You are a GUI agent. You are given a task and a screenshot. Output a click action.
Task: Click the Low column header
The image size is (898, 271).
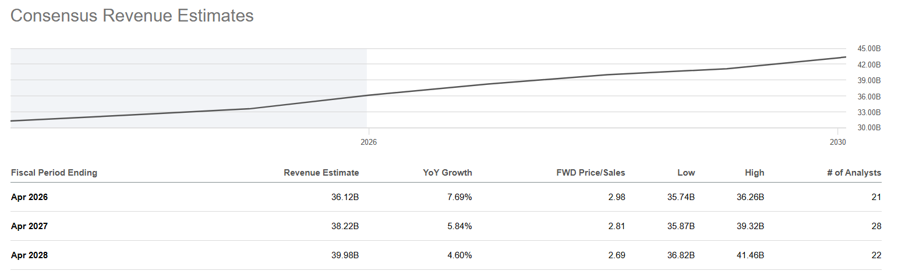click(686, 173)
